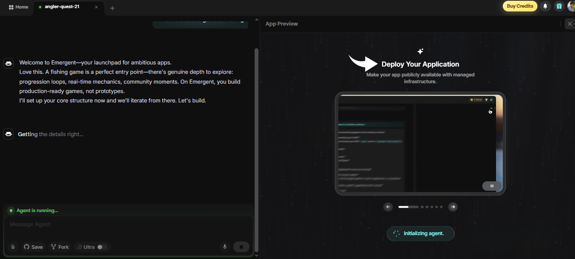
Task: Click the chat scrollbar thumb
Action: (x=256, y=149)
